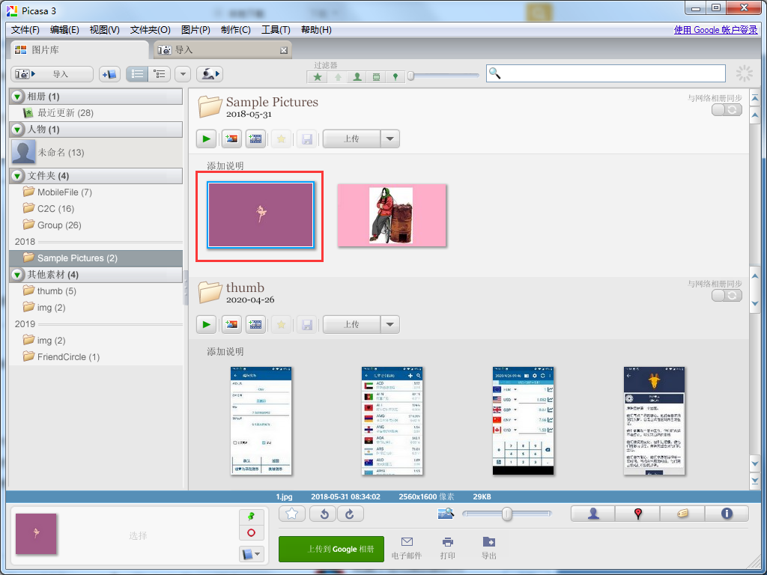The image size is (767, 575).
Task: Click the star toggle in bottom toolbar
Action: point(292,514)
